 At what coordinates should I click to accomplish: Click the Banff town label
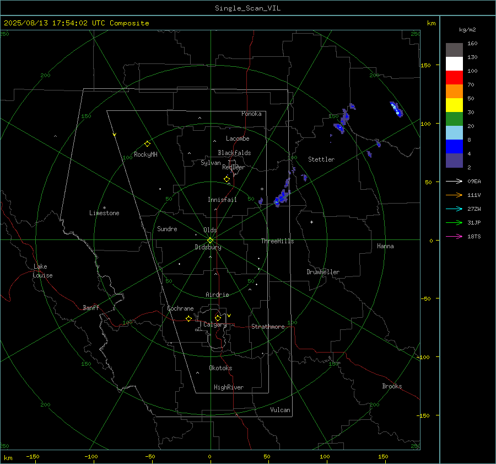pos(91,308)
